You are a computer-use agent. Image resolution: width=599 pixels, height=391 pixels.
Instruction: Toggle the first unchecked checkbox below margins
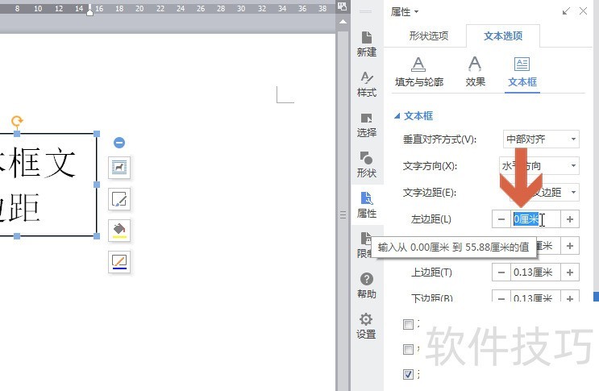[408, 325]
